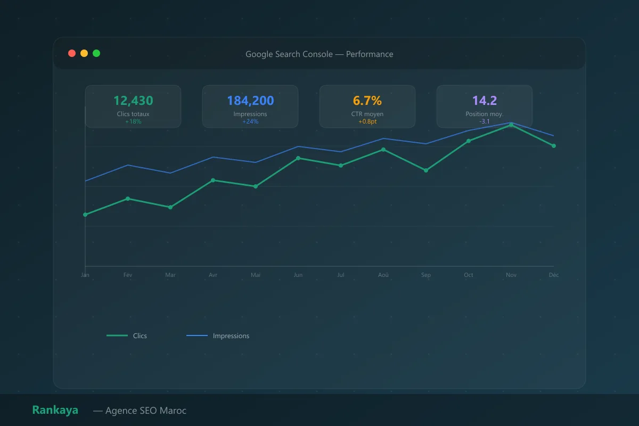The height and width of the screenshot is (426, 639).
Task: Click the green Clics data point for Déc
Action: pyautogui.click(x=554, y=146)
